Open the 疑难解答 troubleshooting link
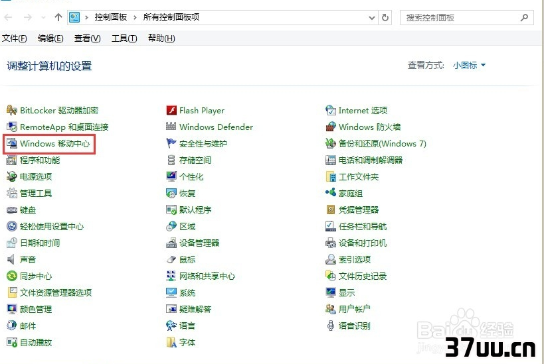This screenshot has width=544, height=364. 195,309
